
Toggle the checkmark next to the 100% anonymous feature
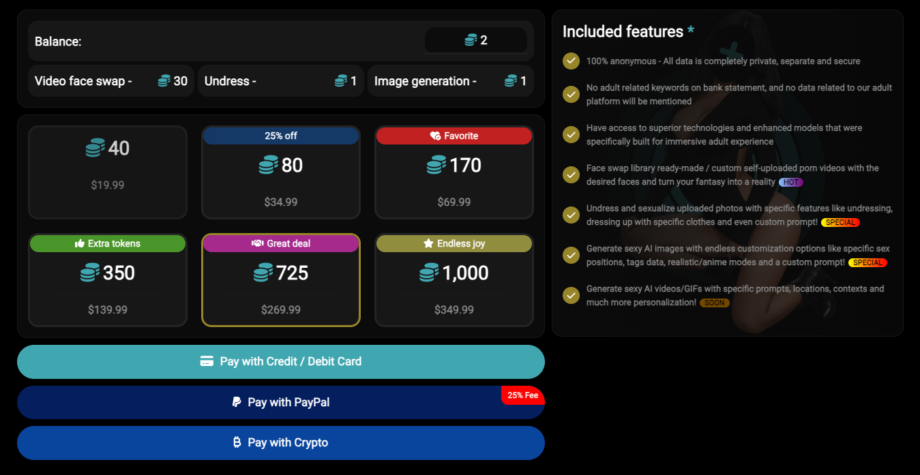pos(571,61)
